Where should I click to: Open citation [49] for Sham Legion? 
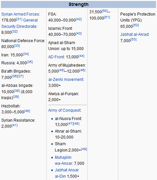84,149
